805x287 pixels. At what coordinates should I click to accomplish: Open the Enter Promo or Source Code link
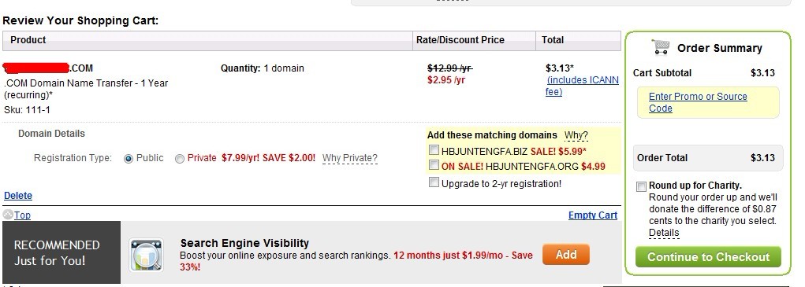tap(698, 102)
